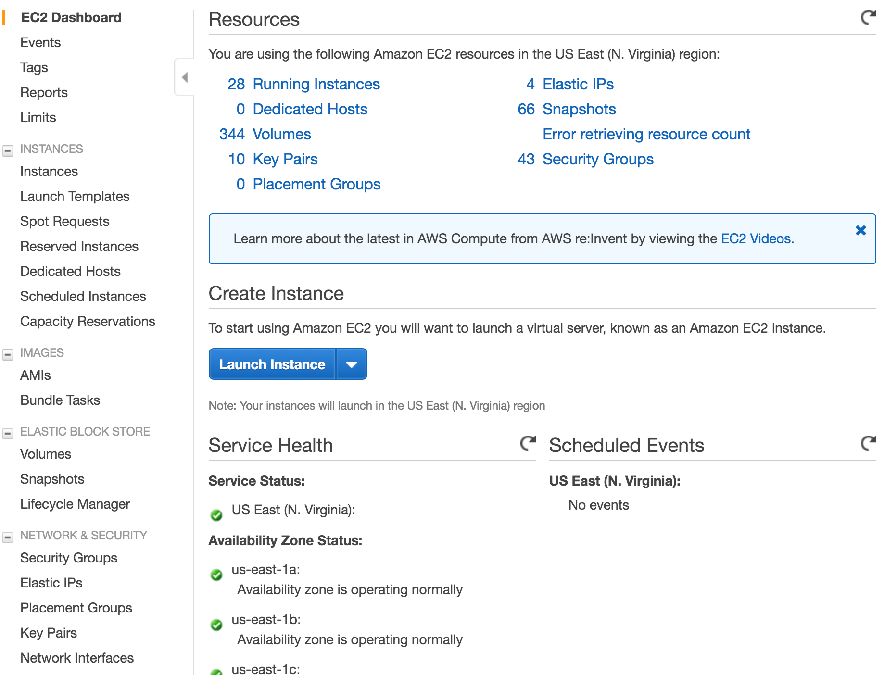Open Spot Requests page
This screenshot has width=884, height=675.
pyautogui.click(x=65, y=222)
